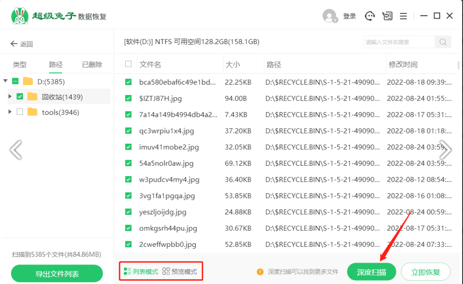Switch to 预览模式 grid preview icon
463x284 pixels.
coord(166,271)
